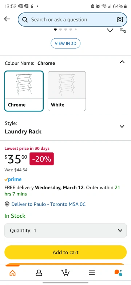Click the VIEW IN 3D button
131x285 pixels.
[65, 43]
